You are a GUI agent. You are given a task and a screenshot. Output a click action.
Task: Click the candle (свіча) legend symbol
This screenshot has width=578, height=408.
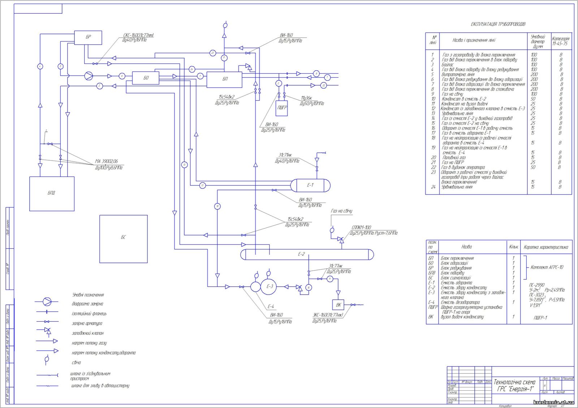47,360
